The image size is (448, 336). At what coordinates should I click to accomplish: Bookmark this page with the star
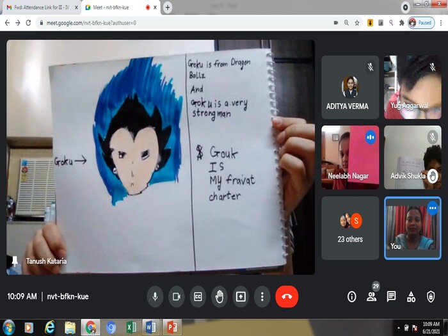point(357,23)
